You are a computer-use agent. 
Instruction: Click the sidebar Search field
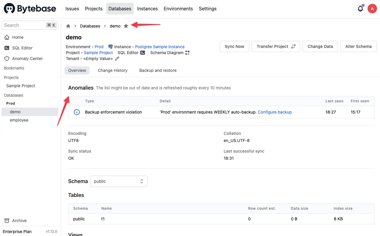tap(30, 25)
